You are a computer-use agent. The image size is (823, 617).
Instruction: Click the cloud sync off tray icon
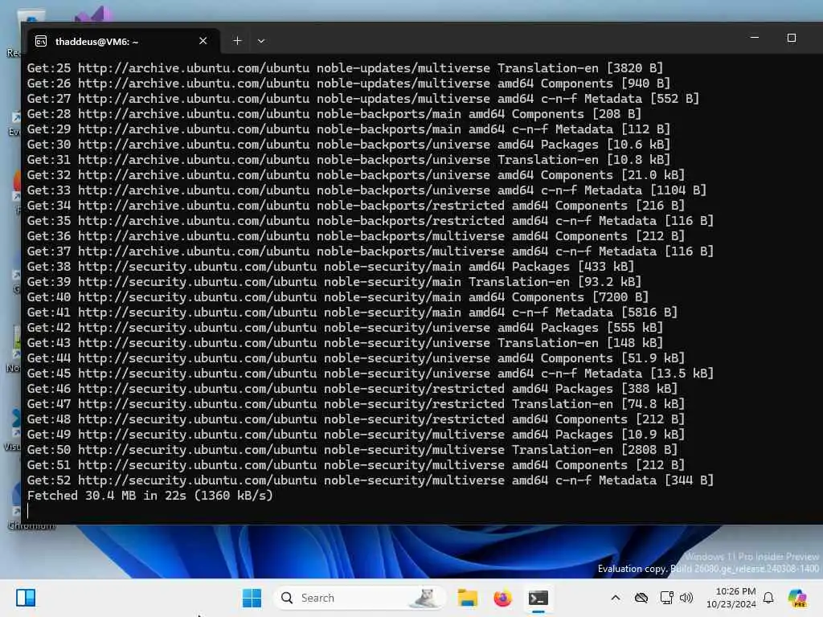(641, 598)
